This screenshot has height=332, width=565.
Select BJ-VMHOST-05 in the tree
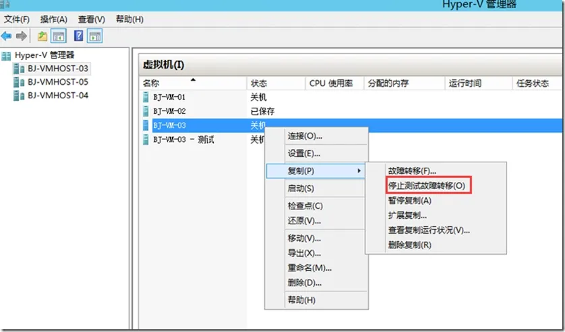point(58,82)
